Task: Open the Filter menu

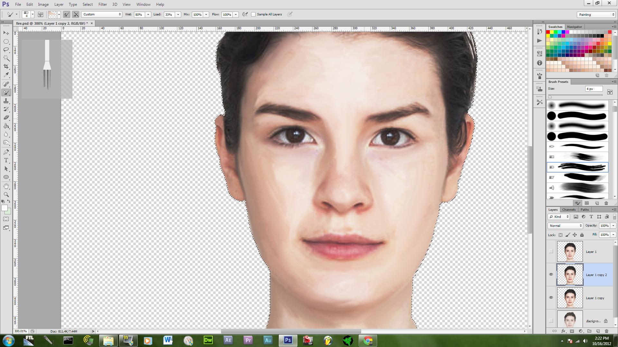Action: click(x=102, y=4)
